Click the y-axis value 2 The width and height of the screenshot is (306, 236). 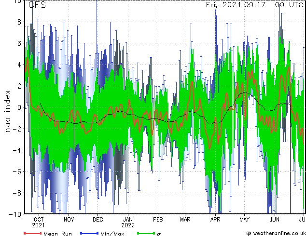(19, 86)
